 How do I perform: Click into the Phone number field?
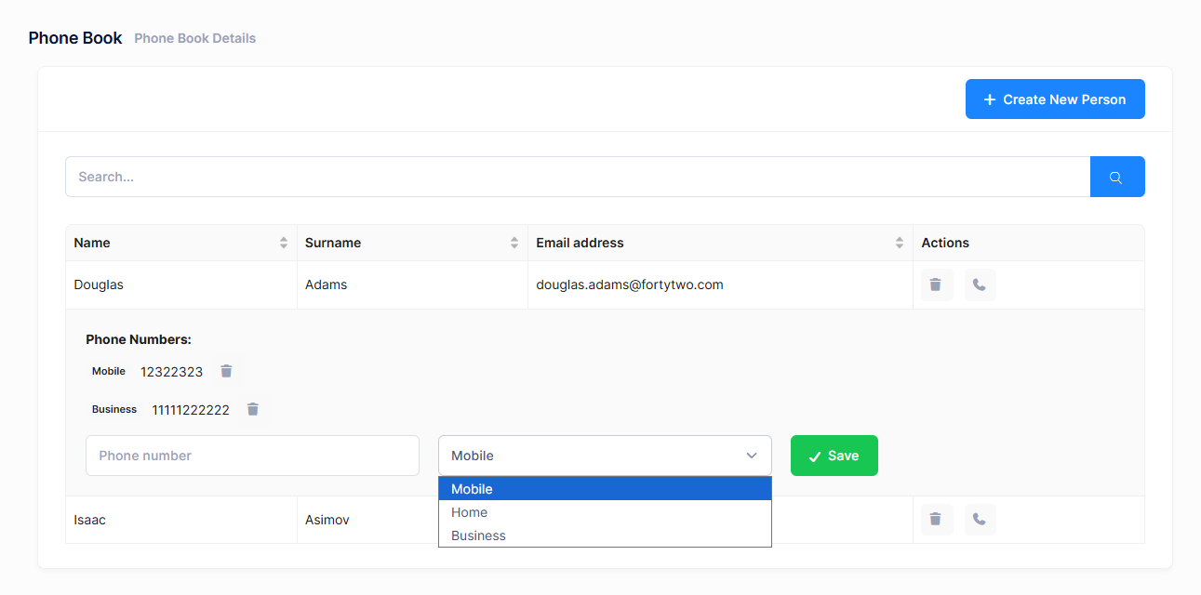coord(252,456)
